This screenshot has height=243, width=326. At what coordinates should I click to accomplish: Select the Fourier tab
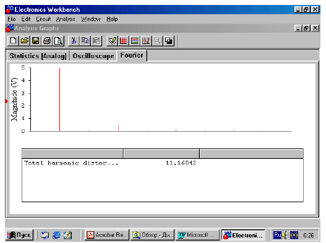pyautogui.click(x=132, y=55)
